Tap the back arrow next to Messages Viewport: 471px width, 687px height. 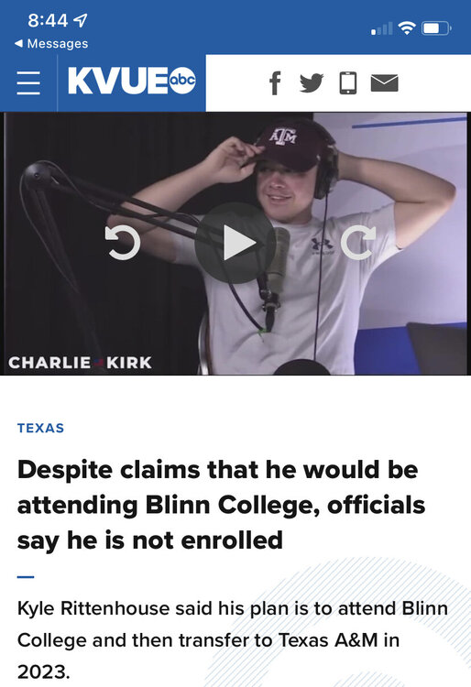click(x=18, y=43)
